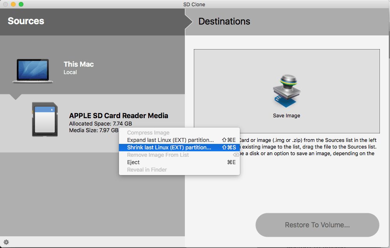
Task: Click the Restore To Volume button
Action: pyautogui.click(x=317, y=225)
